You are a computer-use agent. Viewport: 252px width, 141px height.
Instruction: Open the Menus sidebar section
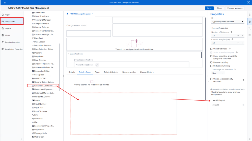7,35
